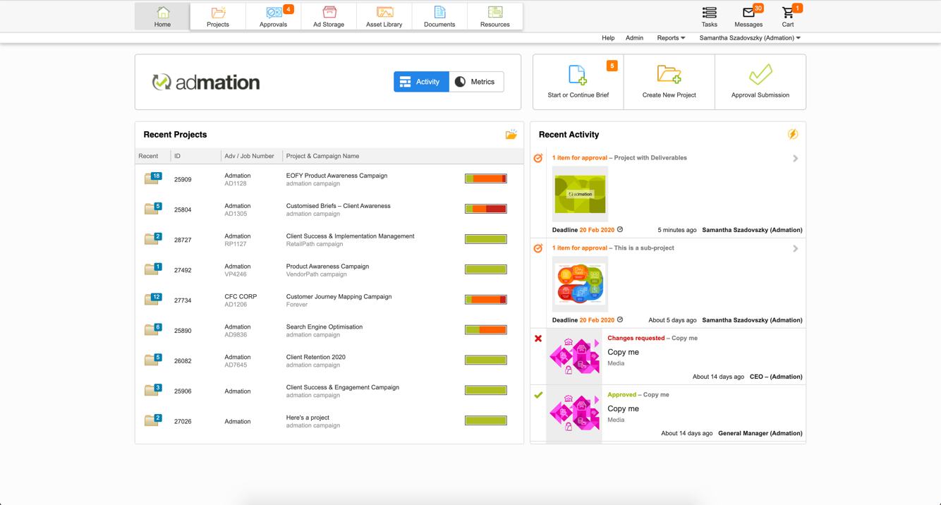Open Messages envelope icon
The height and width of the screenshot is (505, 941).
point(748,13)
